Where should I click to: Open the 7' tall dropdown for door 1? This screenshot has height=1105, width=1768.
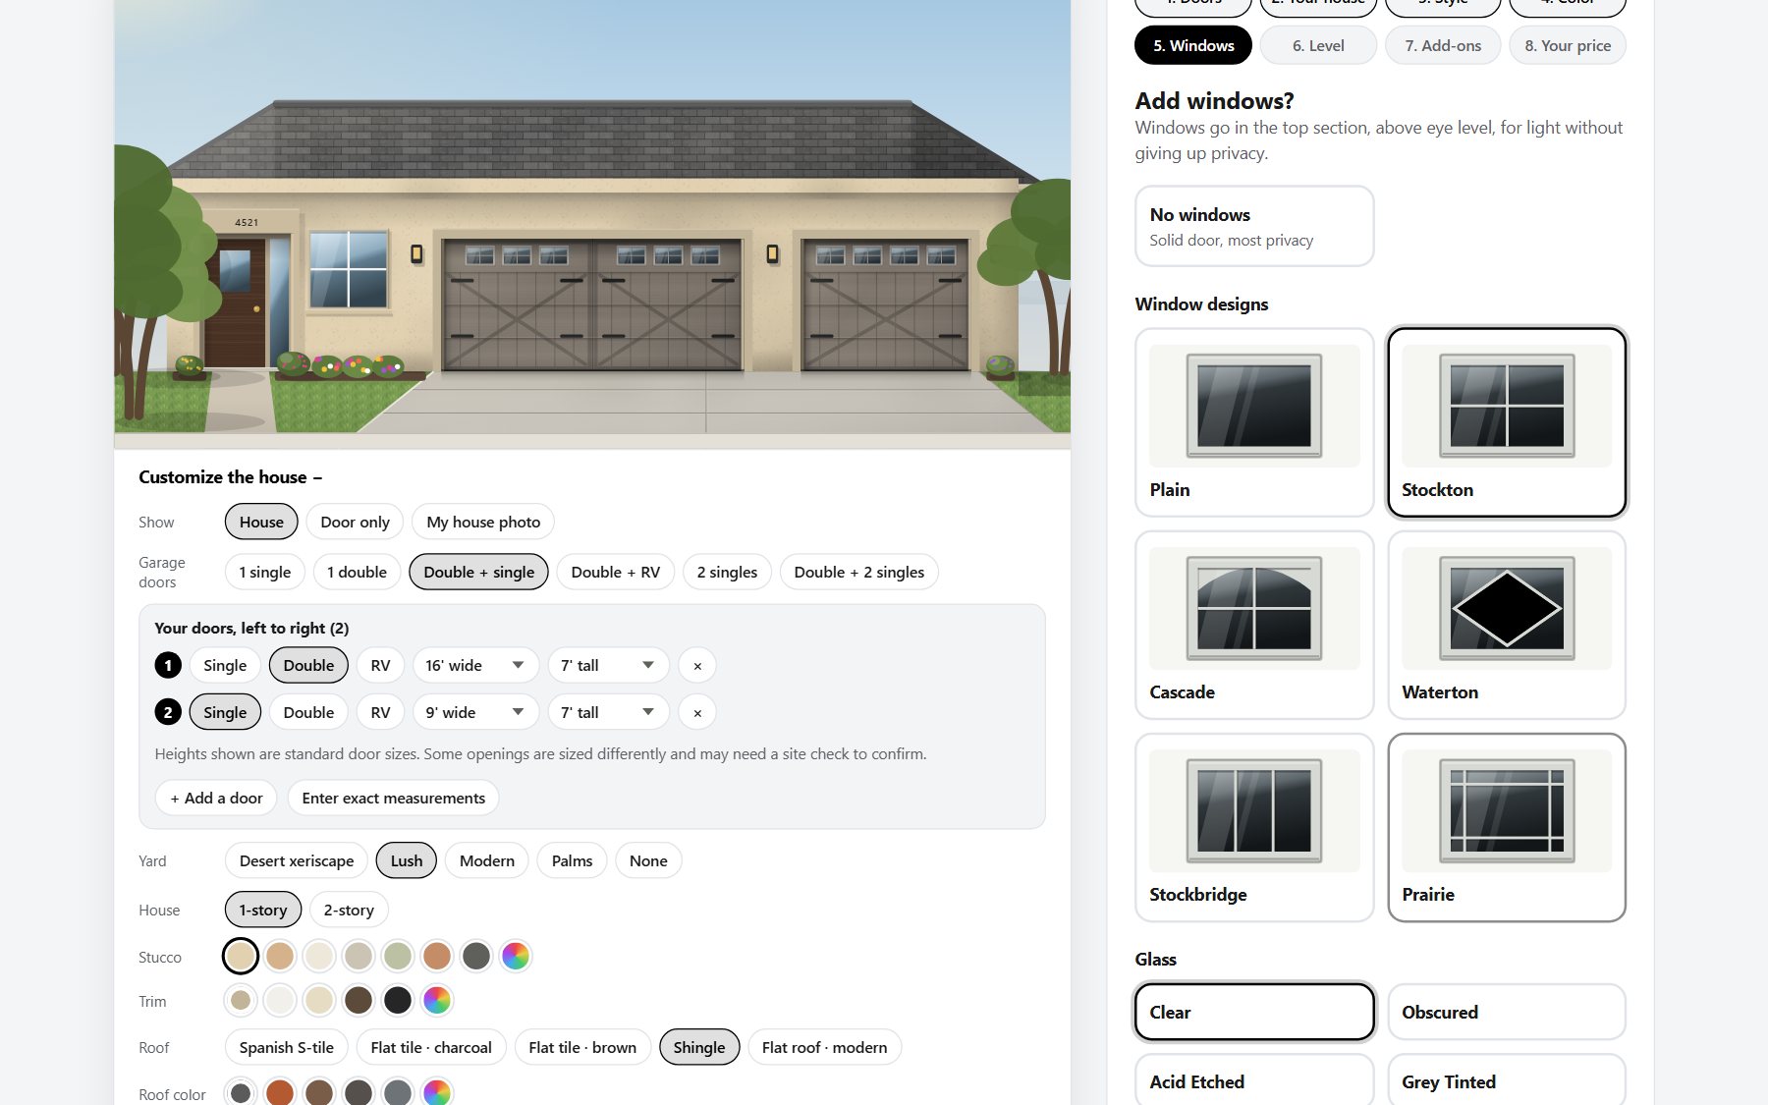pos(609,666)
